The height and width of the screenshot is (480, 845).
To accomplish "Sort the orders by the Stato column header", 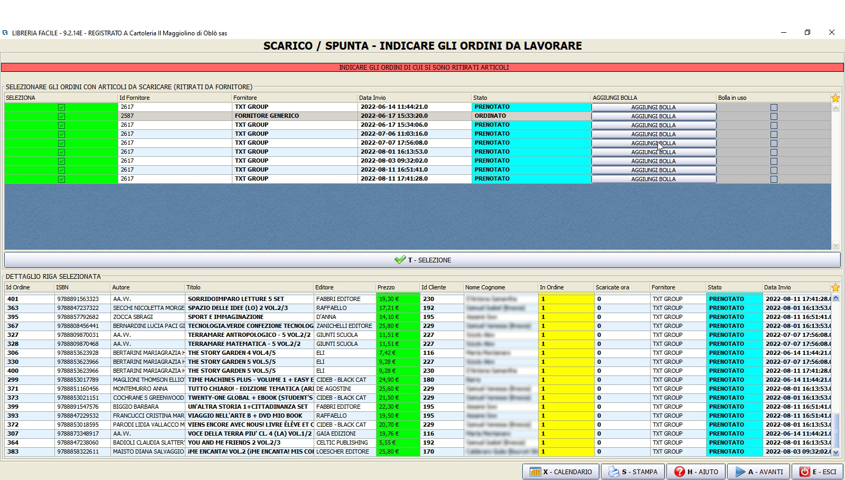I will click(531, 98).
